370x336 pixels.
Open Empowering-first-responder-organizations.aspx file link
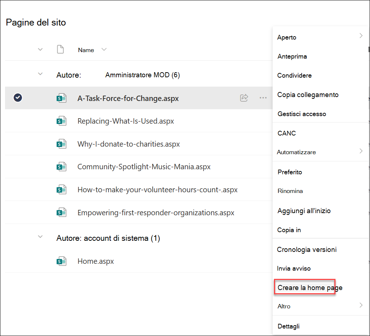(156, 213)
